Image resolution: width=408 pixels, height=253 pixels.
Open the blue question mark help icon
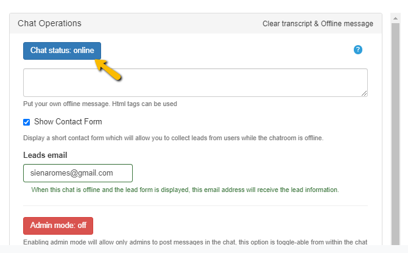358,50
